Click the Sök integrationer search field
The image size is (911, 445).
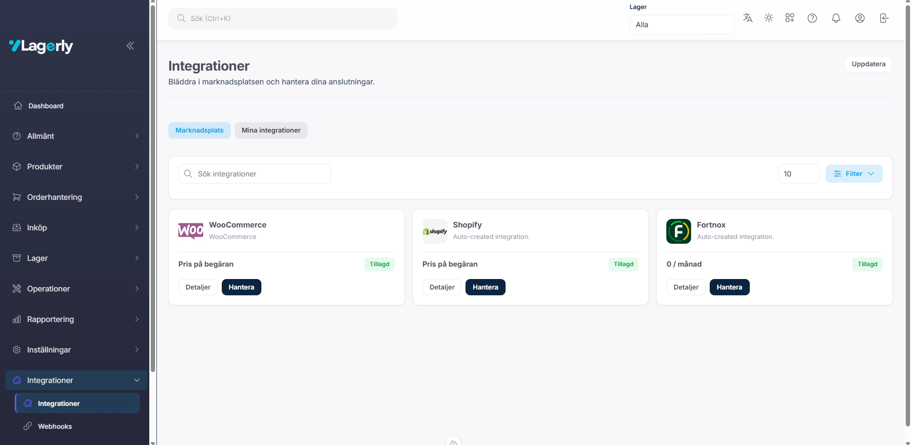(254, 174)
